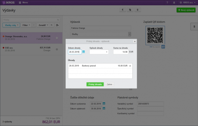Toggle the sort direction icon

pyautogui.click(x=52, y=25)
